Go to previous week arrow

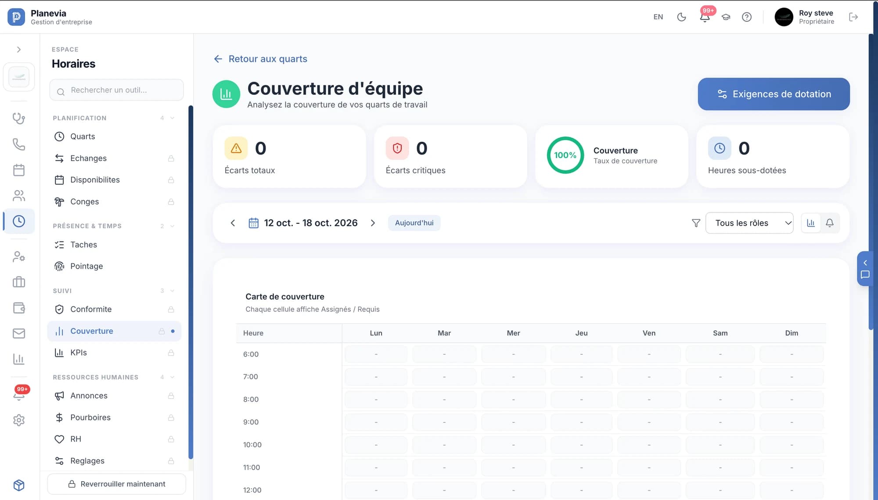(x=233, y=223)
